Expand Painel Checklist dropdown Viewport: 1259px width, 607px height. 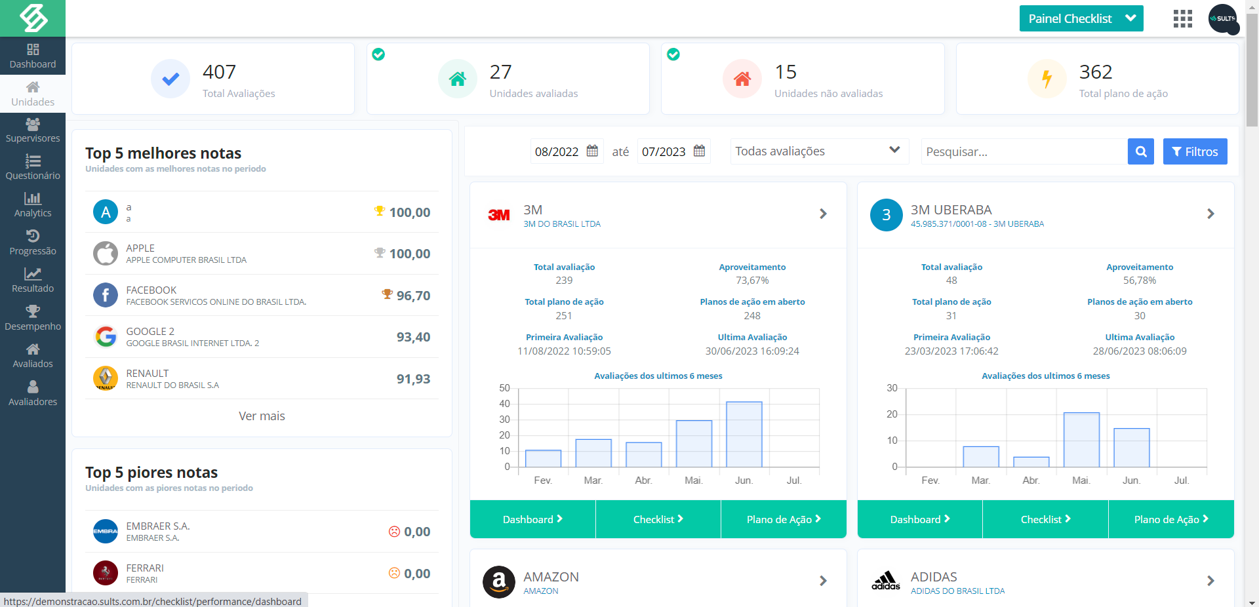[1081, 18]
